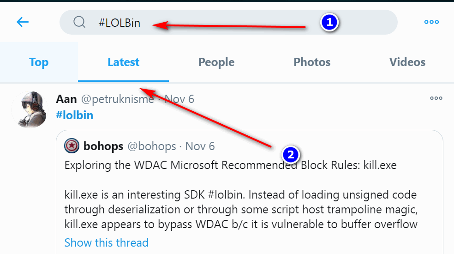Open the People tab
This screenshot has width=454, height=254.
pyautogui.click(x=216, y=62)
